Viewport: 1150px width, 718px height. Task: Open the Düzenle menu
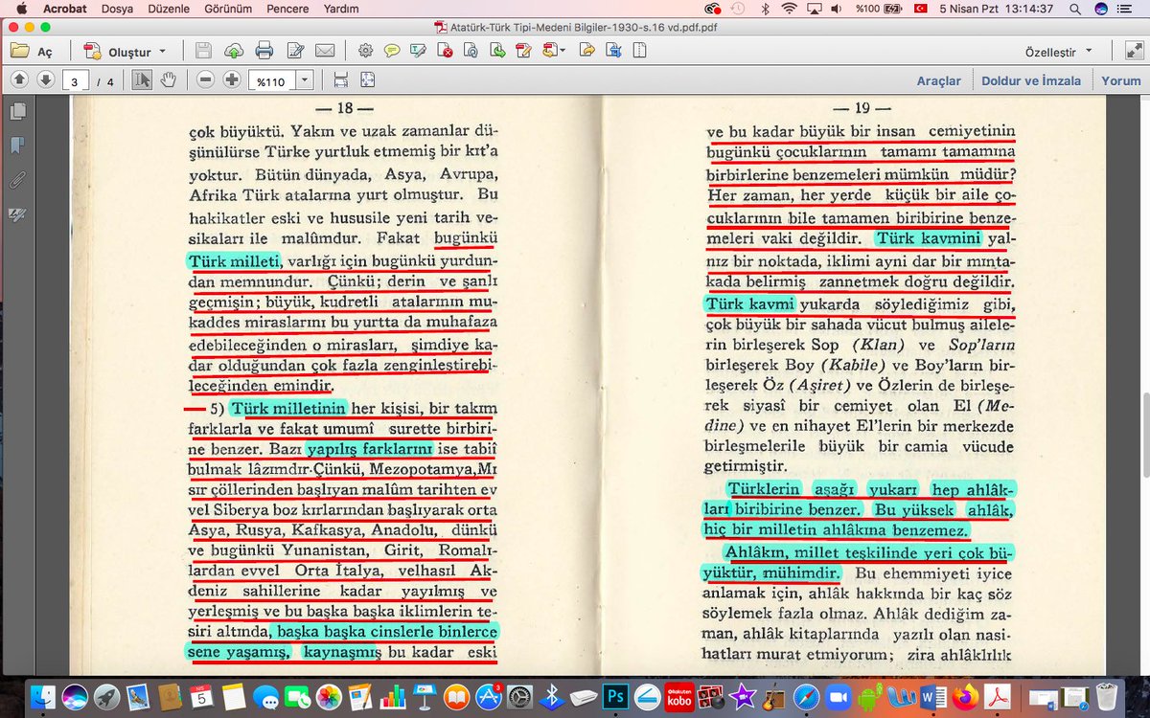pyautogui.click(x=169, y=9)
